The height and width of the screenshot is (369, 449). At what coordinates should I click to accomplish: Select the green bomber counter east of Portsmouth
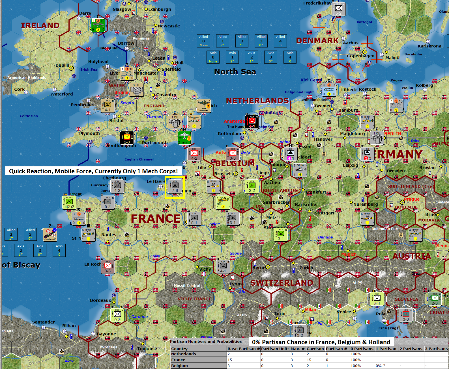184,138
